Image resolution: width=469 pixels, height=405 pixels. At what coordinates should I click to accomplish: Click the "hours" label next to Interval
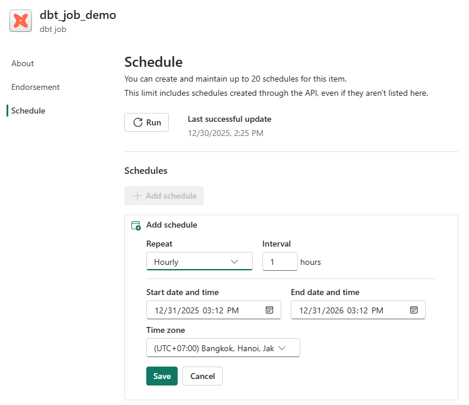point(310,262)
